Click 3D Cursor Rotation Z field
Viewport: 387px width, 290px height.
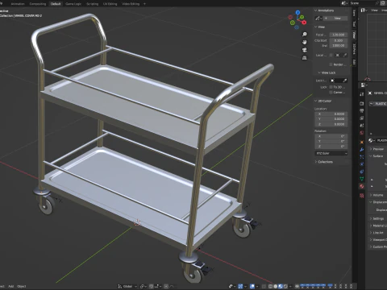pyautogui.click(x=331, y=147)
